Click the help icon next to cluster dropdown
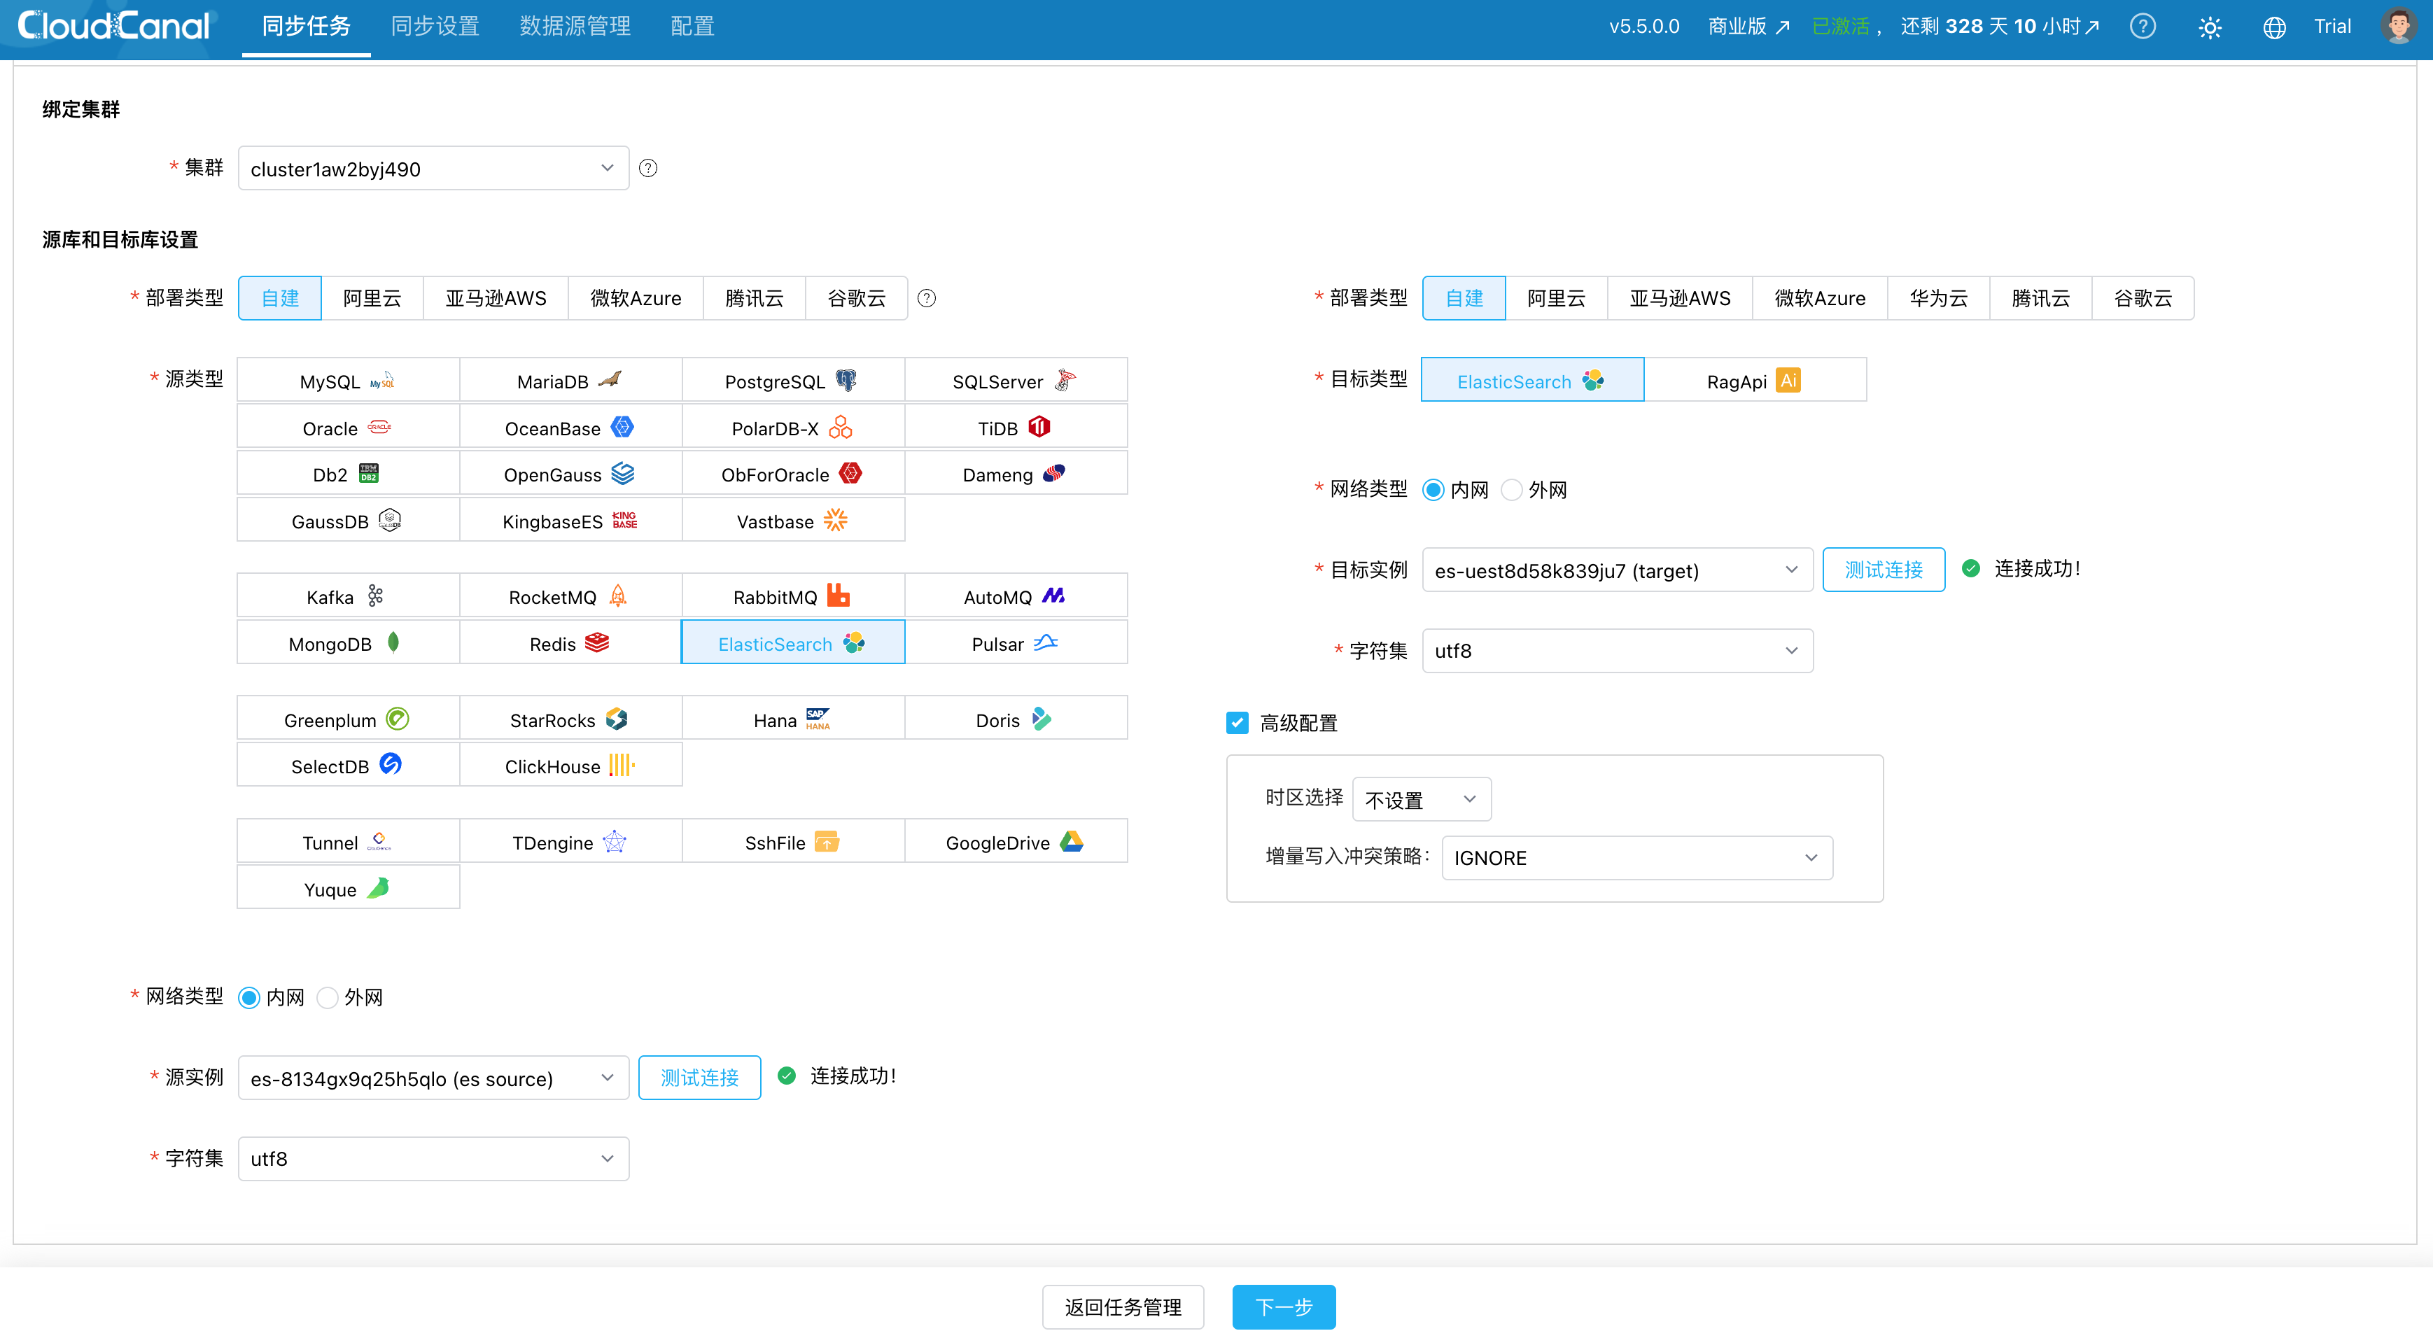The height and width of the screenshot is (1338, 2433). click(648, 168)
